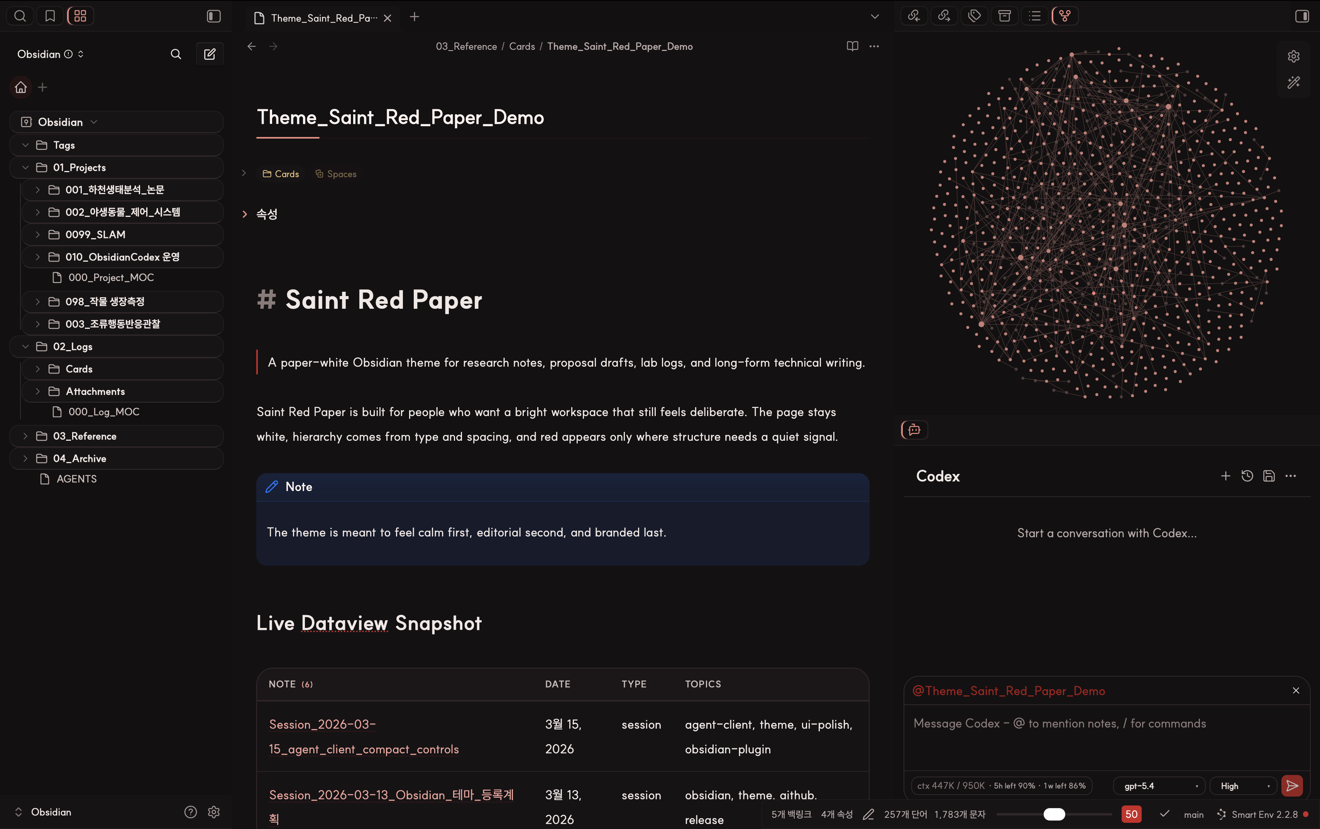Open the Obsidian vault switcher at bottom
1320x829 pixels.
(x=44, y=812)
